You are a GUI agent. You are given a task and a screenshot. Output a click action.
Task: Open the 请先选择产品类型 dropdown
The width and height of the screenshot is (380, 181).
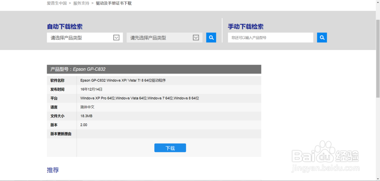165,38
